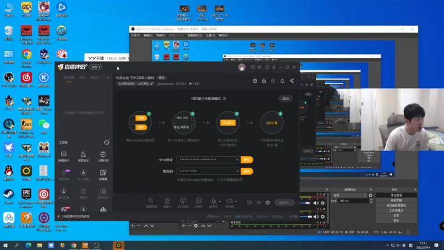444x250 pixels.
Task: Open the gift box icon in the live room header
Action: (x=255, y=81)
